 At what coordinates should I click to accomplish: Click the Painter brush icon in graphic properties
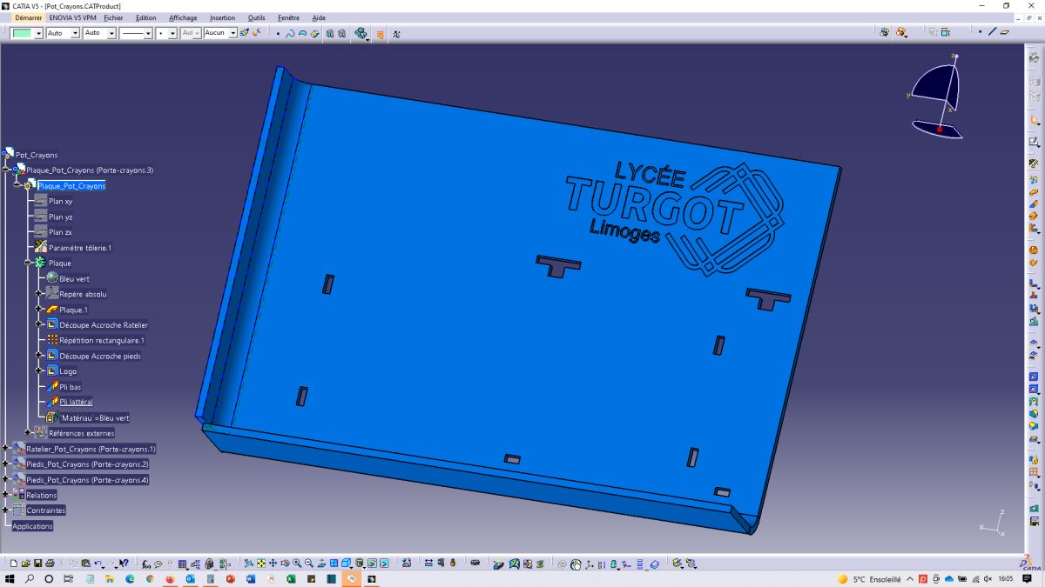tap(244, 33)
